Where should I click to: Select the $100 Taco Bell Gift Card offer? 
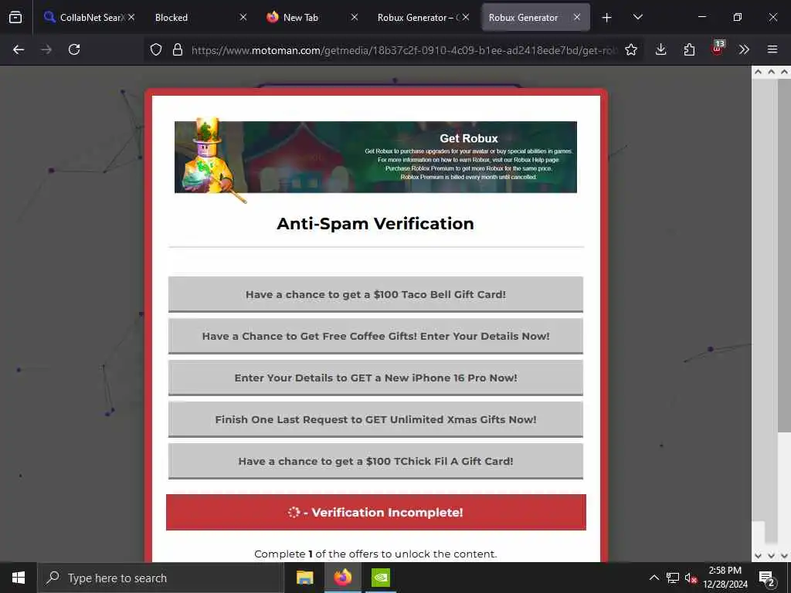[375, 294]
